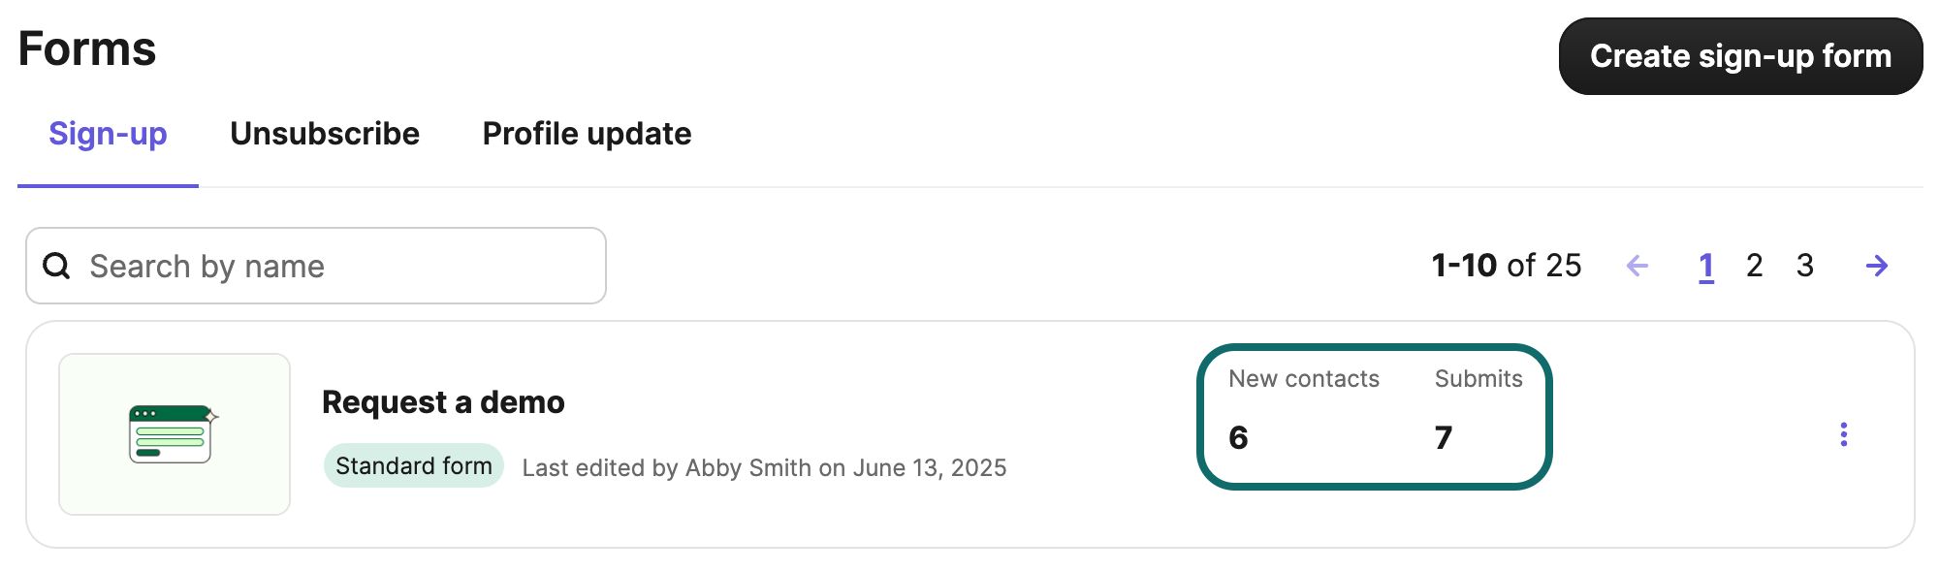Screen dimensions: 1939x572
Task: Click the New contacts label
Action: pos(1304,379)
